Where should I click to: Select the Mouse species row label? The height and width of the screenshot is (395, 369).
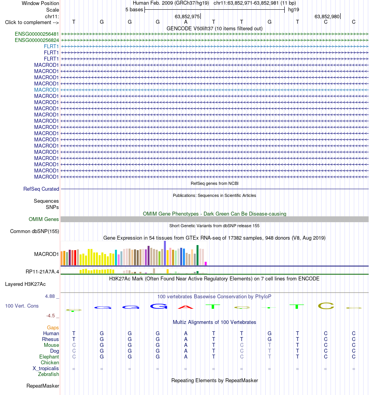[x=51, y=345]
